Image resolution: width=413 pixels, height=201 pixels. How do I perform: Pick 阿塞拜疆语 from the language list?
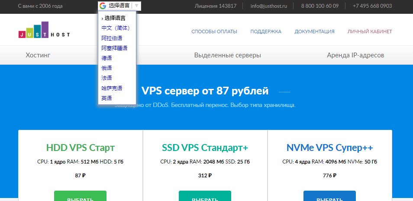coord(114,48)
